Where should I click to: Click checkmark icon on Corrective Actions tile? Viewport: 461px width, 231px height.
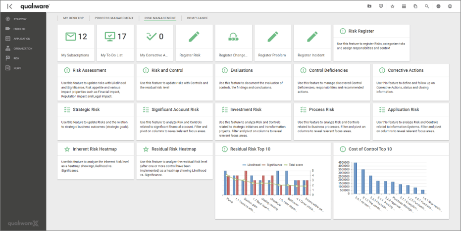(152, 37)
